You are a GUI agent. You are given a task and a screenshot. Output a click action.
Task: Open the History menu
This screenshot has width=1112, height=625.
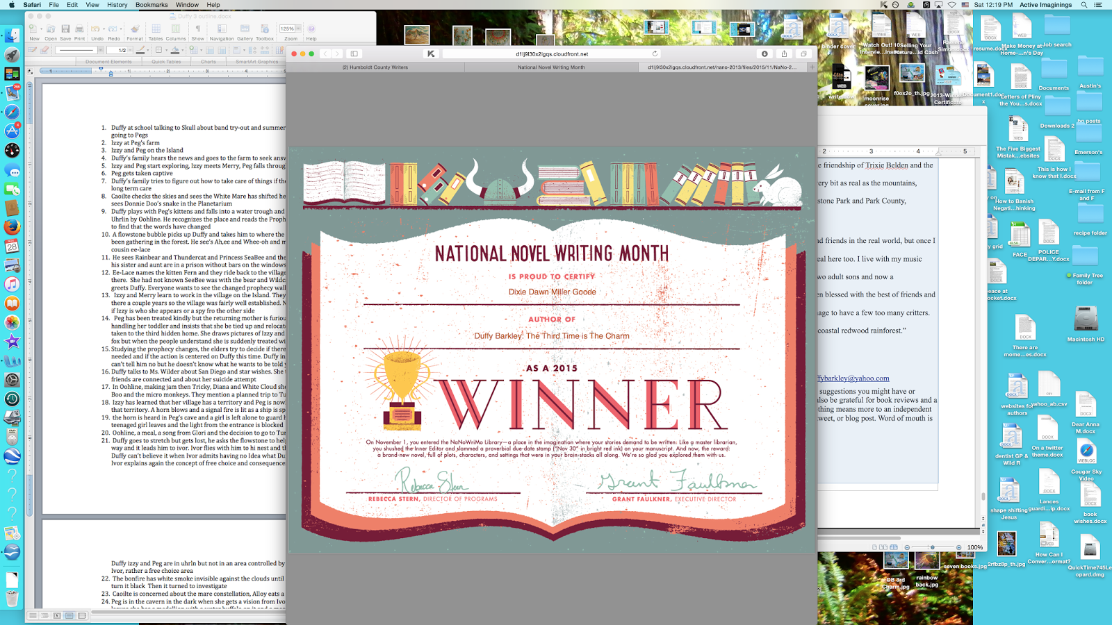117,5
